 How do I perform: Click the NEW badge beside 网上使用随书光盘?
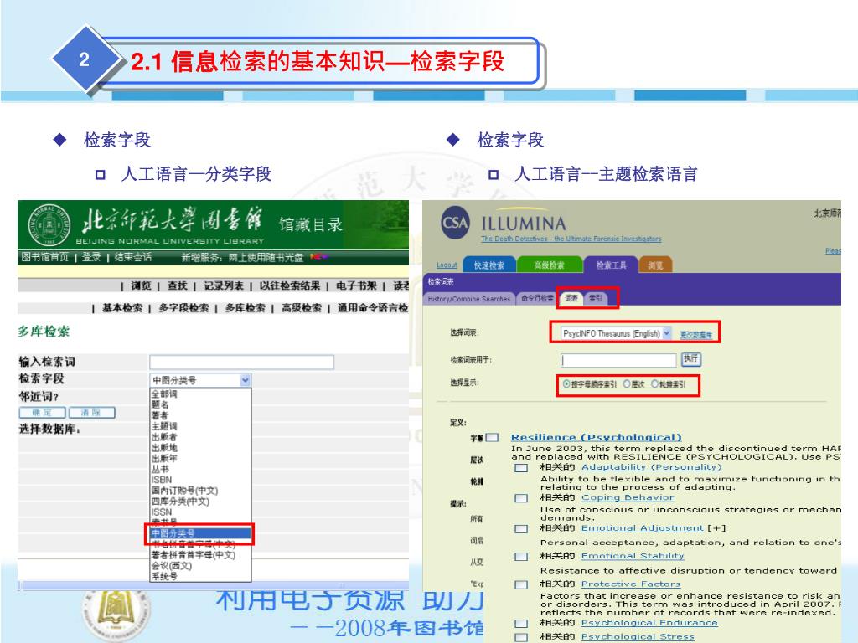pyautogui.click(x=318, y=256)
